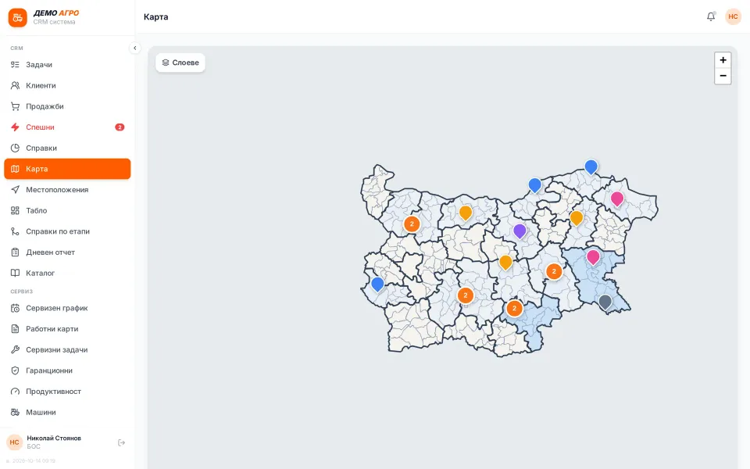Open Николай Стоянов user profile
The height and width of the screenshot is (469, 750).
(54, 442)
